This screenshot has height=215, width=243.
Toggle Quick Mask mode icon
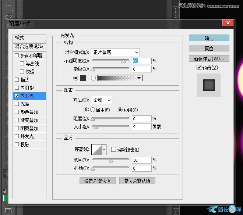click(8, 211)
